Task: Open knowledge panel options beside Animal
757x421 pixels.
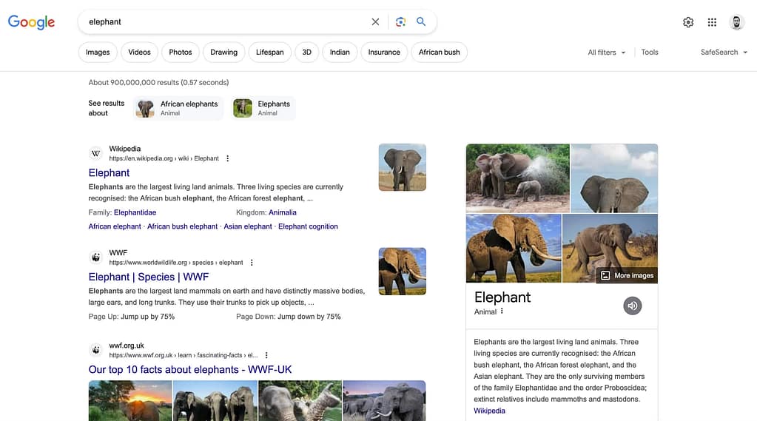Action: 502,311
